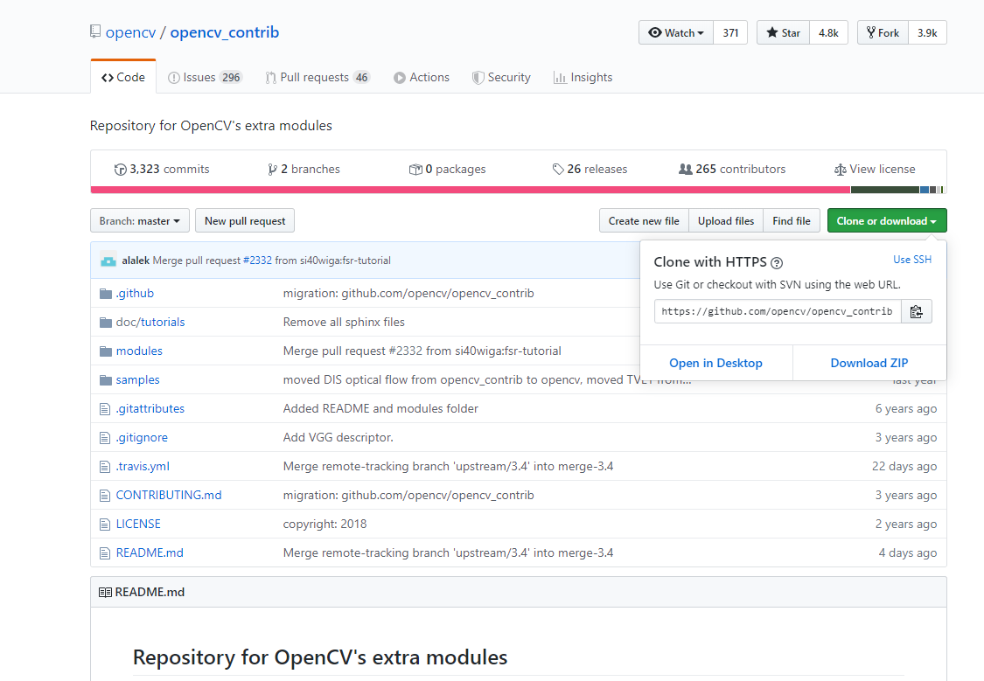Screen dimensions: 984x681
Task: Open the Security tab
Action: 501,77
